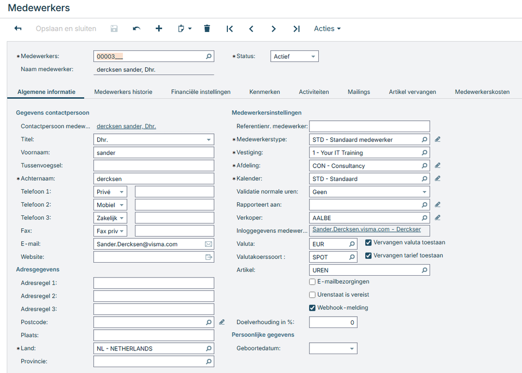
Task: Open lookup magnifier for Valuta
Action: click(x=352, y=244)
